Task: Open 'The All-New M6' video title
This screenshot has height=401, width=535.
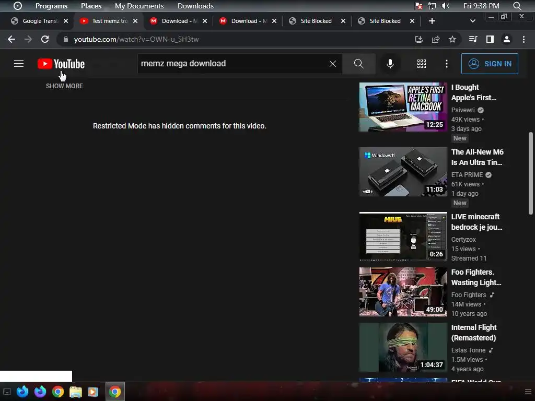Action: point(478,157)
